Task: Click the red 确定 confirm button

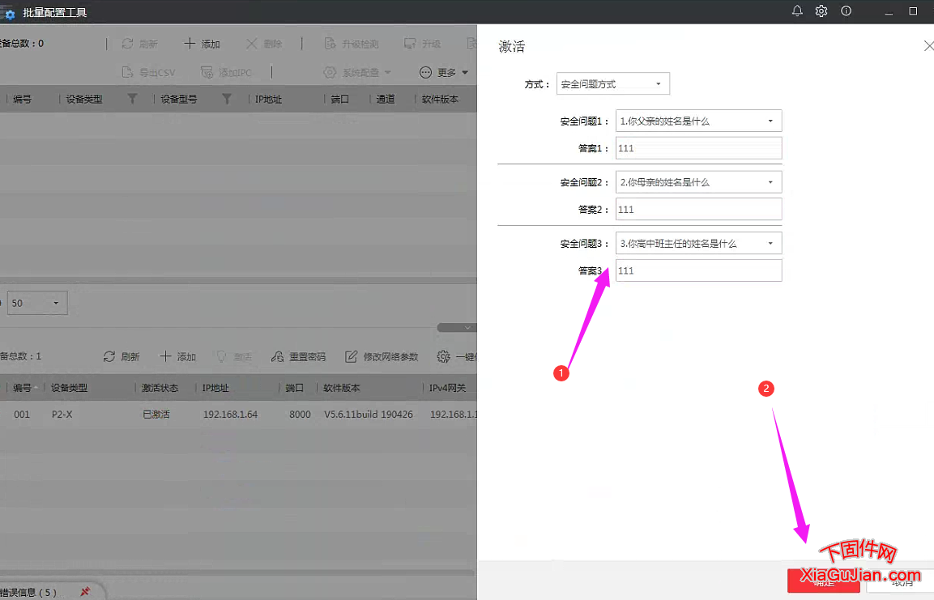Action: (x=823, y=581)
